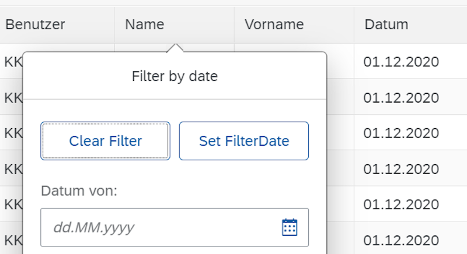Viewport: 467px width, 254px height.
Task: Select the fourth row's Benutzer cell
Action: [x=12, y=168]
